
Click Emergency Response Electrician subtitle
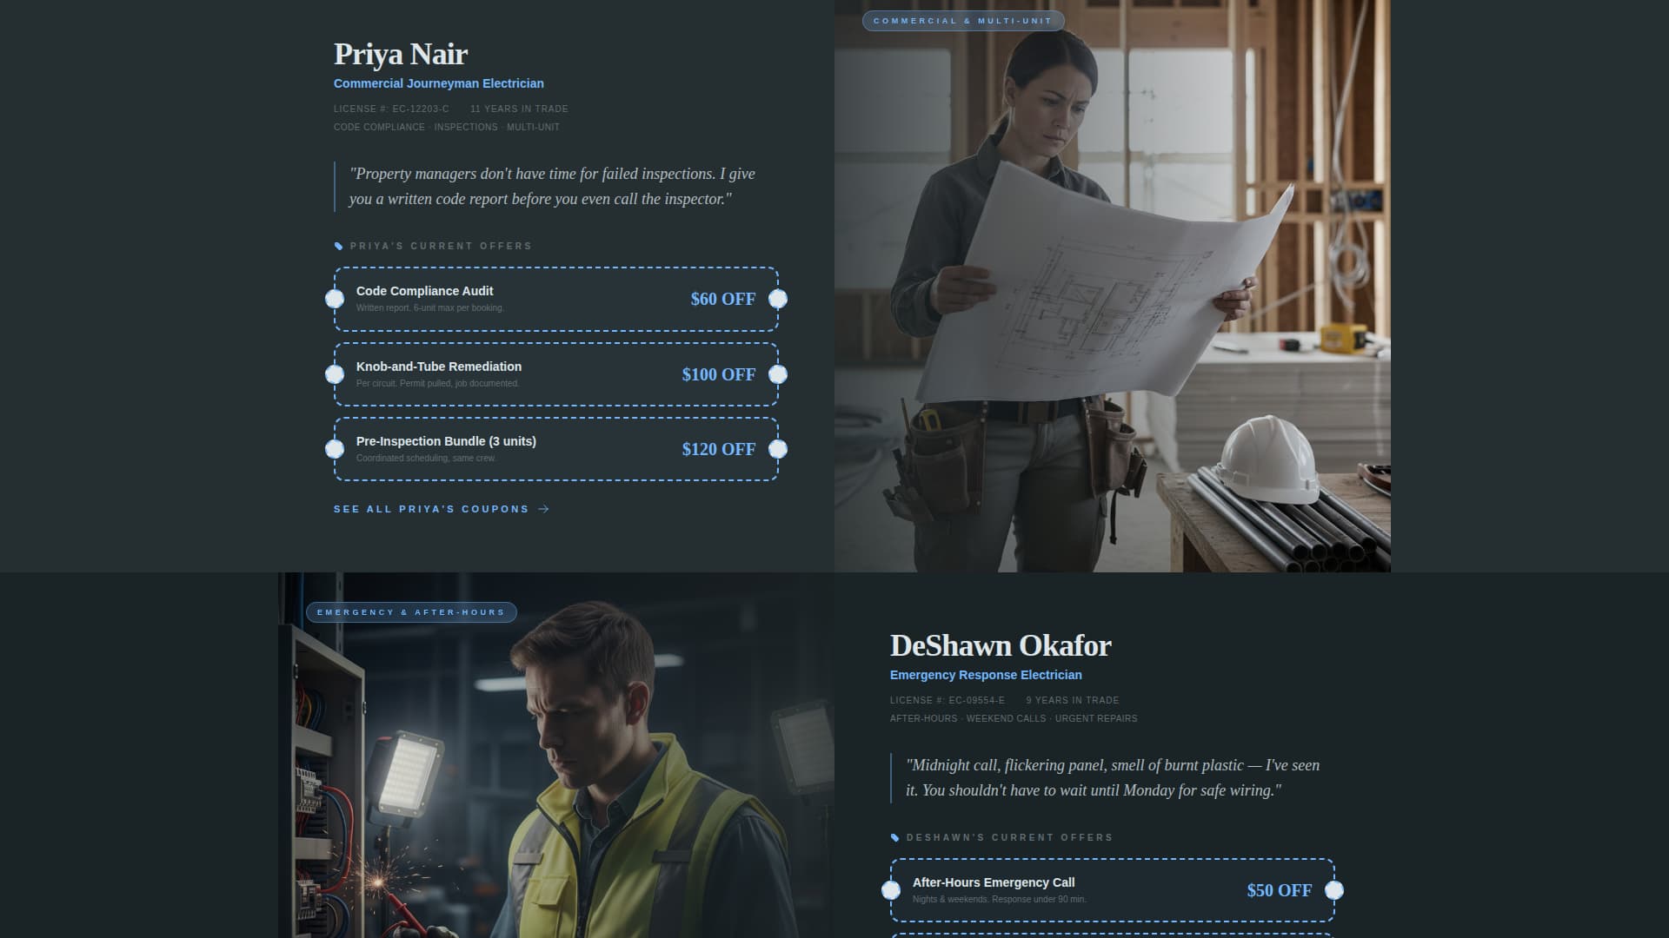click(x=986, y=675)
